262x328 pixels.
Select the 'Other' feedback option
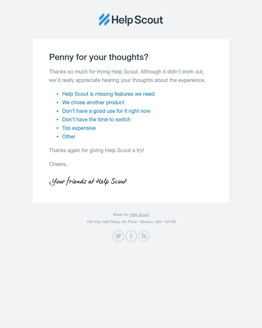pyautogui.click(x=69, y=136)
